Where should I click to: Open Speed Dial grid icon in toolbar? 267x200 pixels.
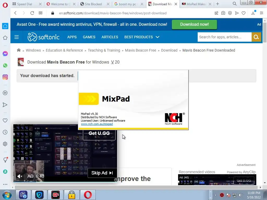(40, 13)
